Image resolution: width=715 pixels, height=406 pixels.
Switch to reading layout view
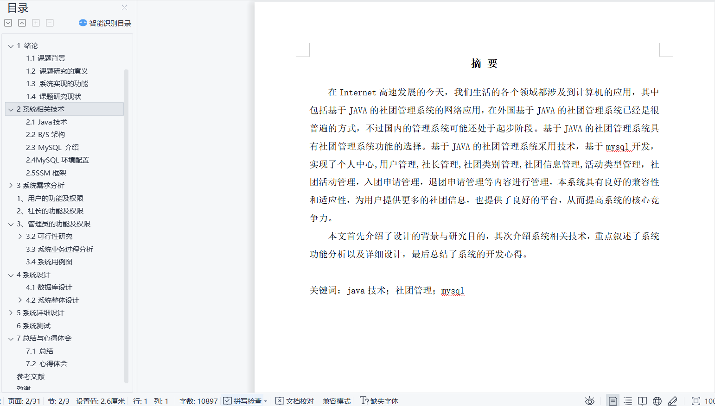[642, 401]
